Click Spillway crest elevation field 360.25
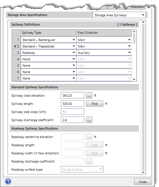This screenshot has height=187, width=159. [x=73, y=96]
